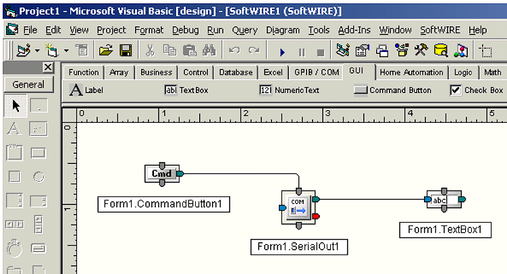Select the OptionButton circle tool in toolbox
Viewport: 507px width, 274px height.
click(x=38, y=177)
